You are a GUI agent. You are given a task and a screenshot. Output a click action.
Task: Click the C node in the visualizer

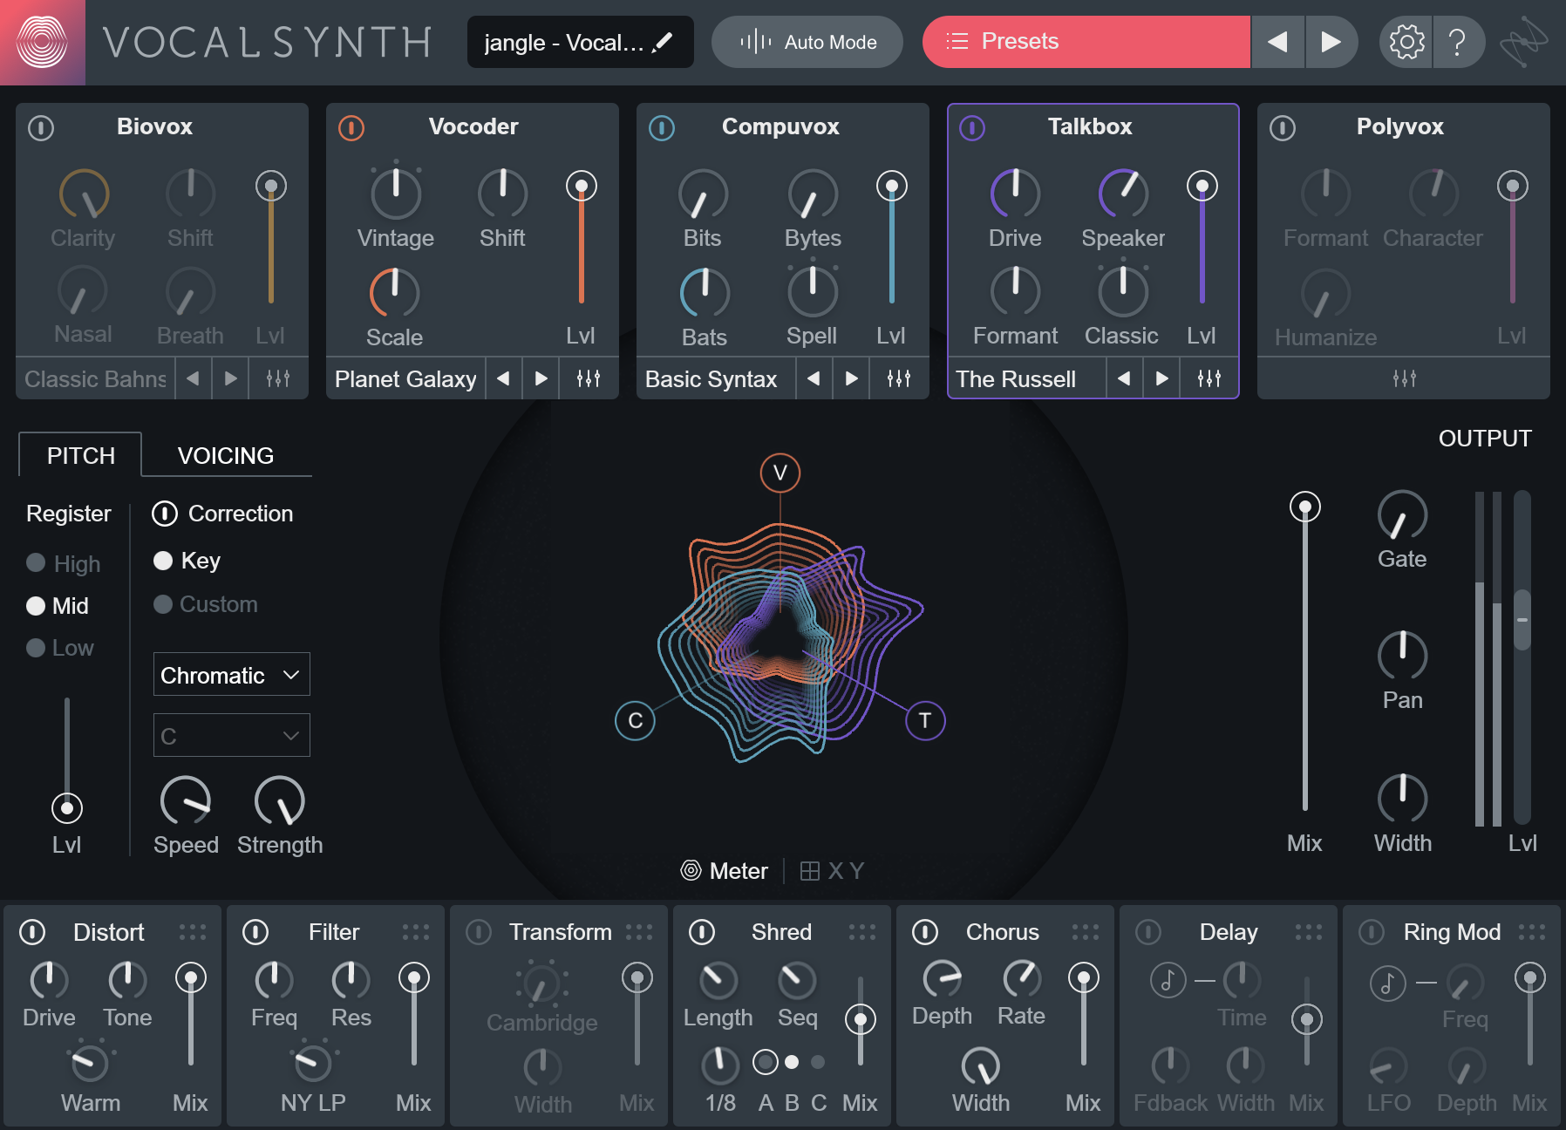636,720
